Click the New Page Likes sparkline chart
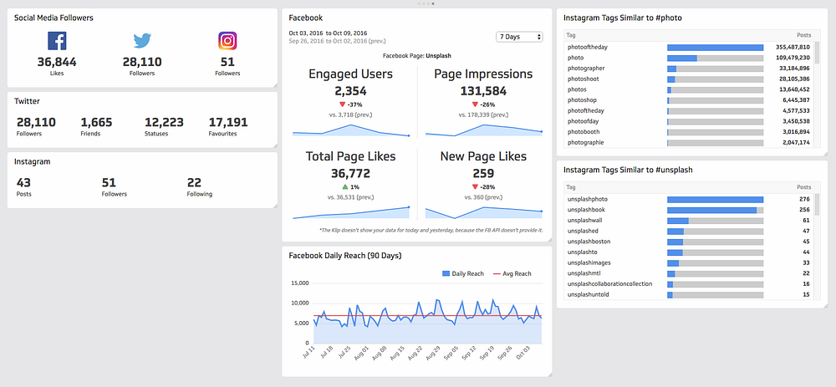This screenshot has height=387, width=836. 483,212
